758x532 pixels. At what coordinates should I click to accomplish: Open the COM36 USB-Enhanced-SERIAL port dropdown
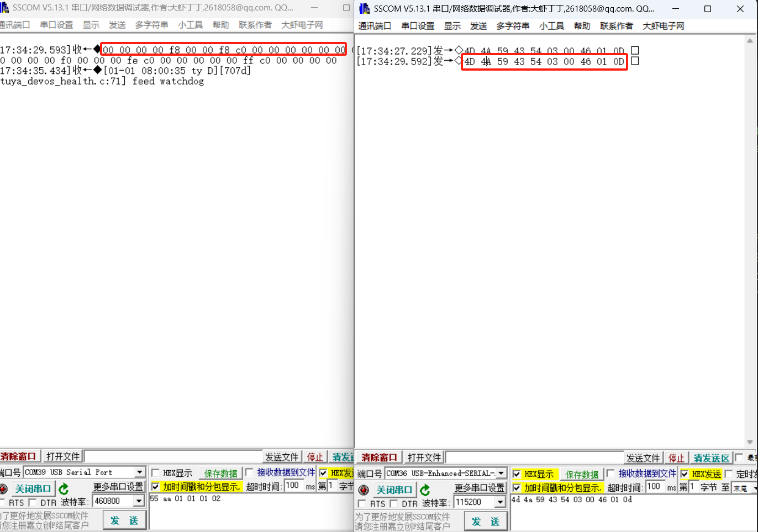[501, 474]
